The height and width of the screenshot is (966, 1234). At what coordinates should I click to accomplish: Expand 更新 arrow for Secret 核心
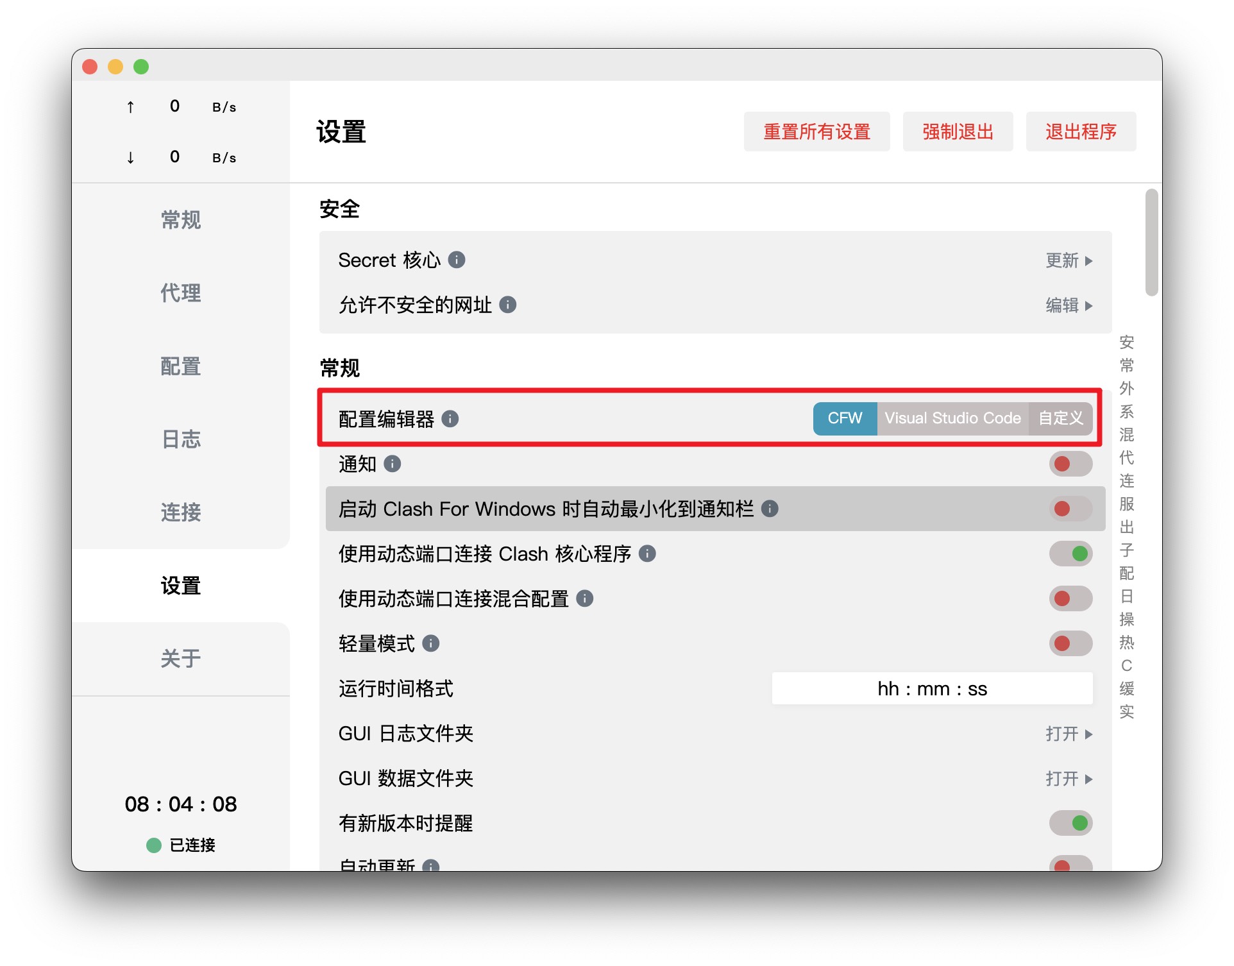tap(1069, 260)
